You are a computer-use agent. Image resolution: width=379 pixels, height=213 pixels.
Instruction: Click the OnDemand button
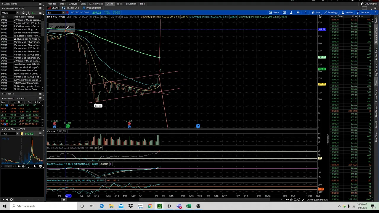point(369,4)
